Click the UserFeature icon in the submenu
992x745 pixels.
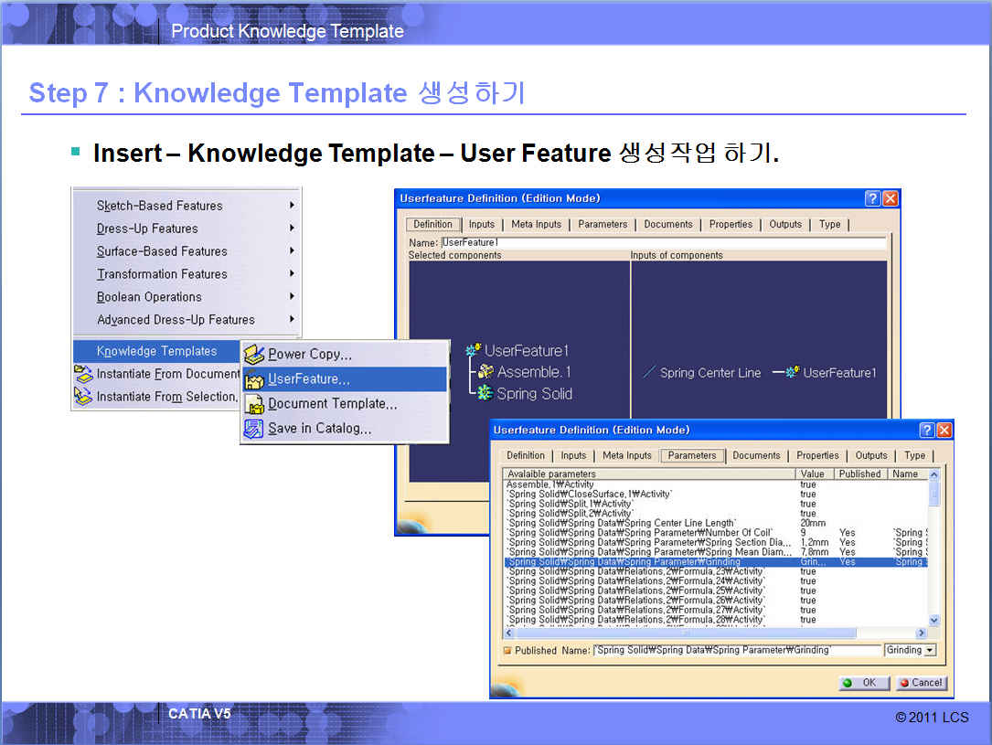253,379
